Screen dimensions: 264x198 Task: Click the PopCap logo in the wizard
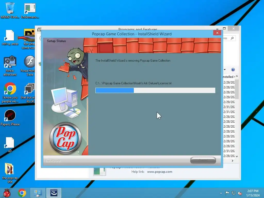[x=66, y=138]
